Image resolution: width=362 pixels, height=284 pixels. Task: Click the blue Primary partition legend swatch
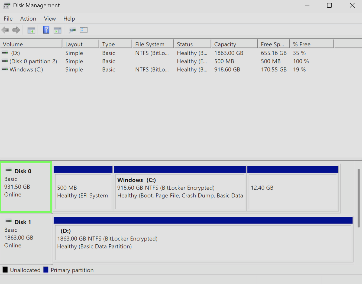[46, 270]
